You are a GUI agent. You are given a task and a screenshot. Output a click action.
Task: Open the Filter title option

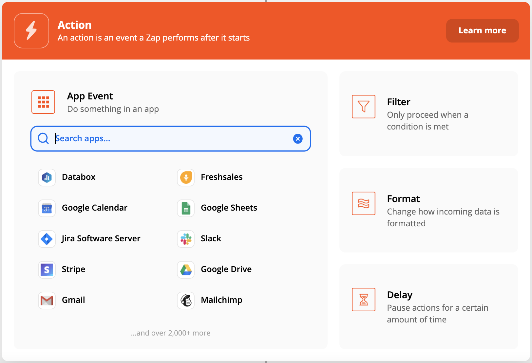tap(399, 102)
